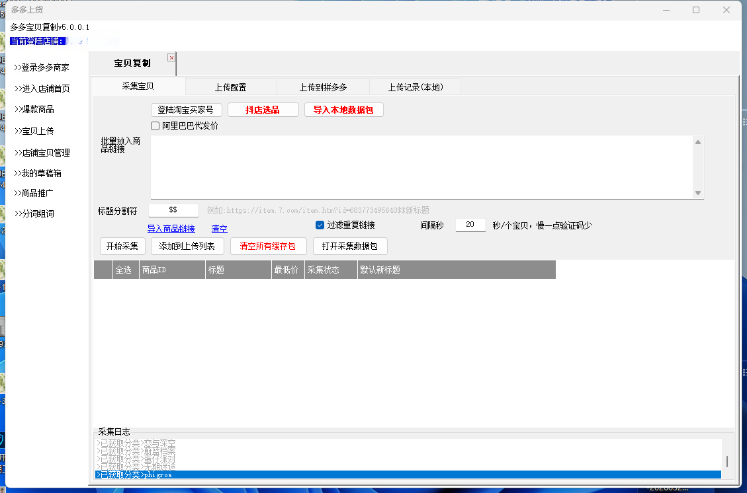This screenshot has height=493, width=747.
Task: Click scroll-down arrow of the links textbox
Action: click(697, 193)
